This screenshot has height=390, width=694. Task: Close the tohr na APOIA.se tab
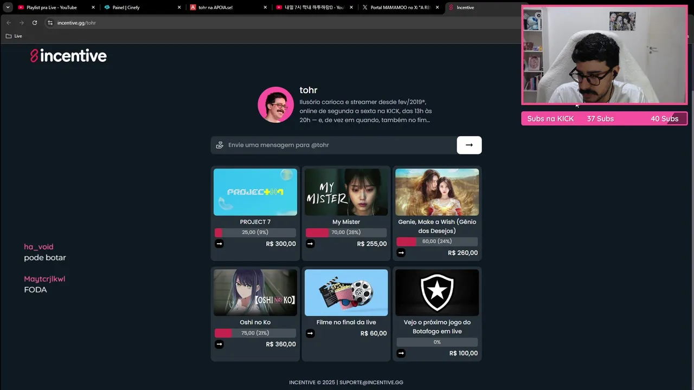pyautogui.click(x=265, y=8)
